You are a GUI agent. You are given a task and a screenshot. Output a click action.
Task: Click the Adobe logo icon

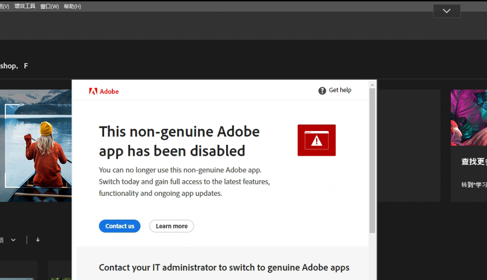pos(93,91)
